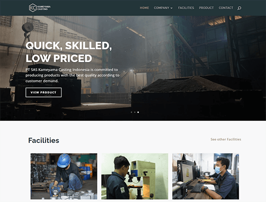266x202 pixels.
Task: Click the Quick, Skilled, Low Priced headline
Action: pos(69,52)
